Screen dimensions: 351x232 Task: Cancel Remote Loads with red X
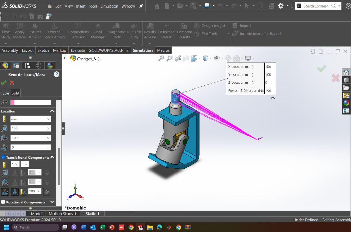pos(12,83)
